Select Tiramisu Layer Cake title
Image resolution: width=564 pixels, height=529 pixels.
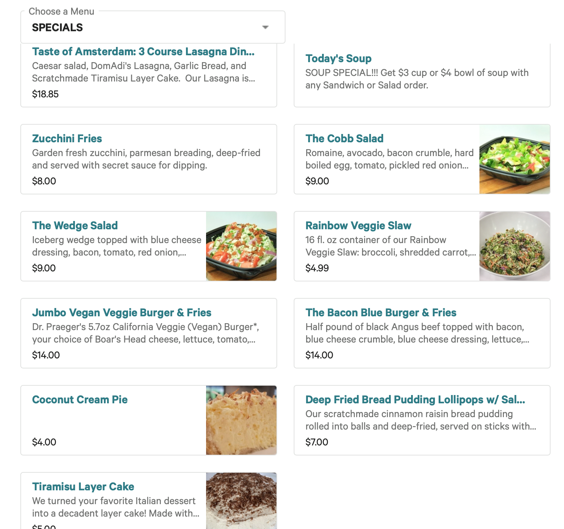[83, 487]
